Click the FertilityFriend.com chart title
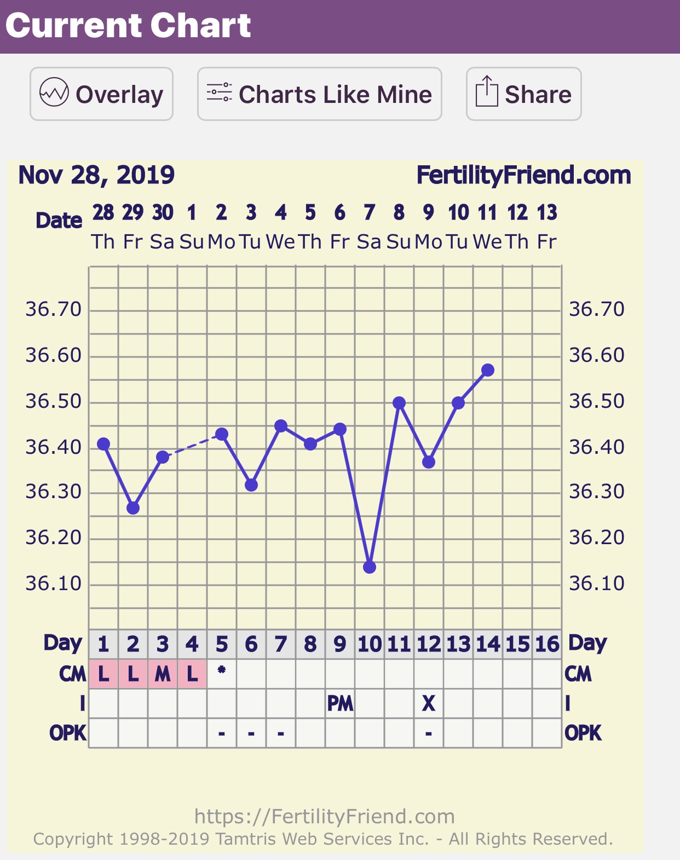The width and height of the screenshot is (680, 860). click(x=523, y=175)
